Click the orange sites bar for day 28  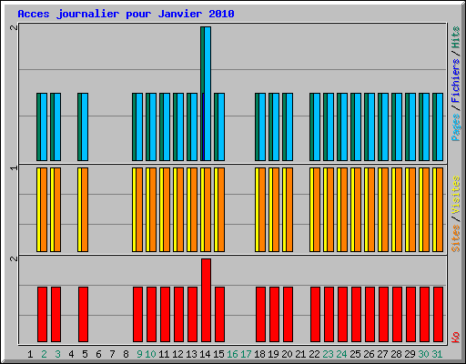point(399,209)
